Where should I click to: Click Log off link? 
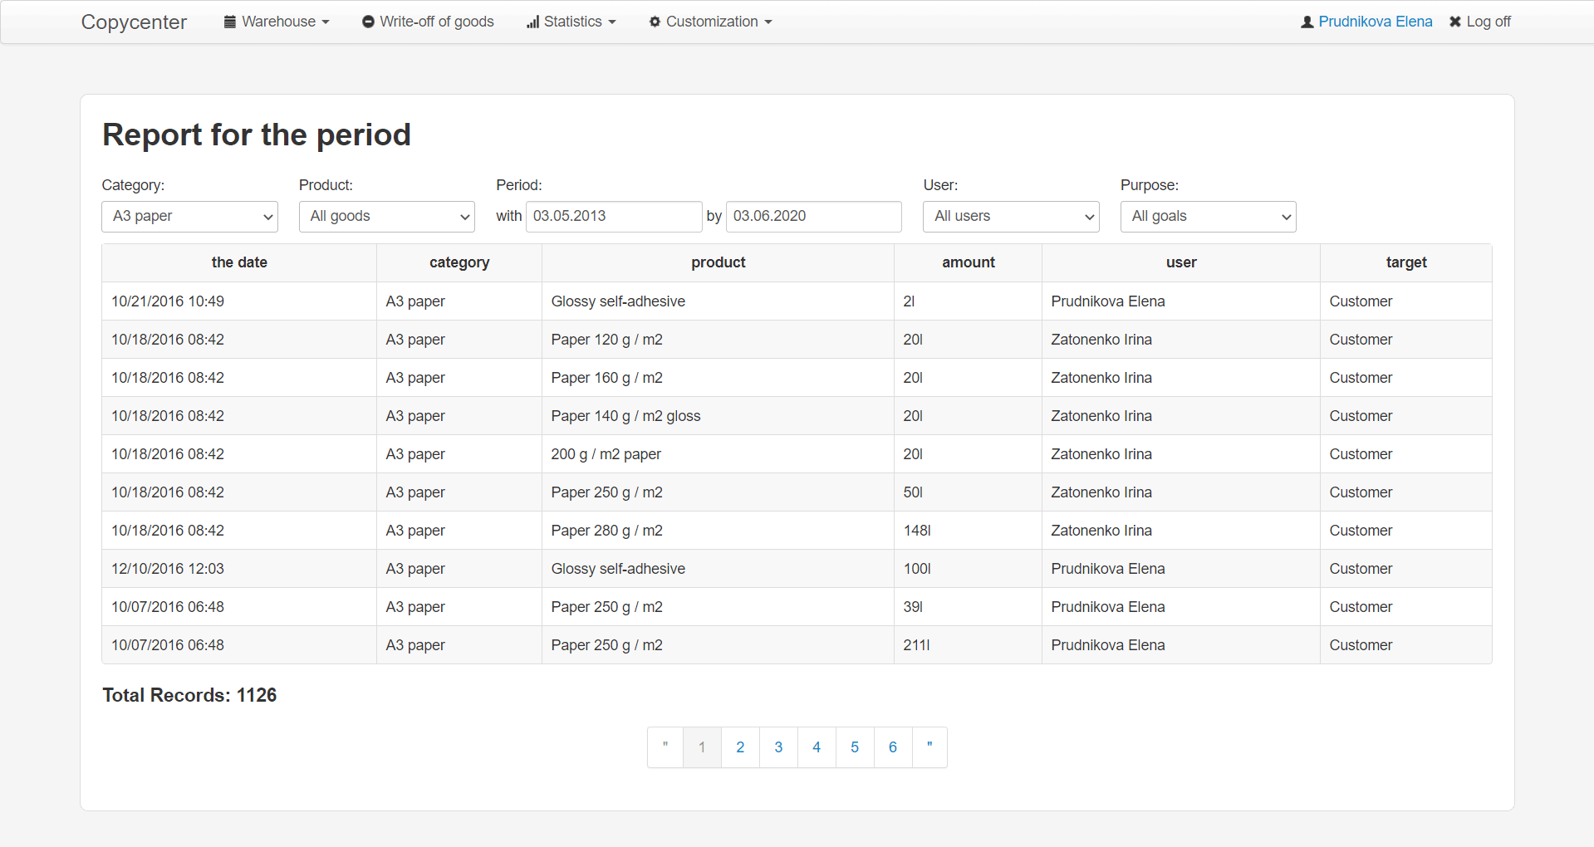1480,22
